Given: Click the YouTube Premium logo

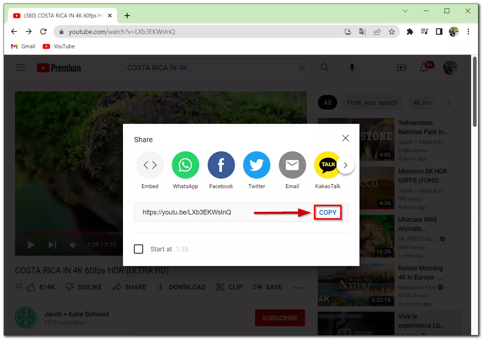Looking at the screenshot, I should pyautogui.click(x=59, y=68).
